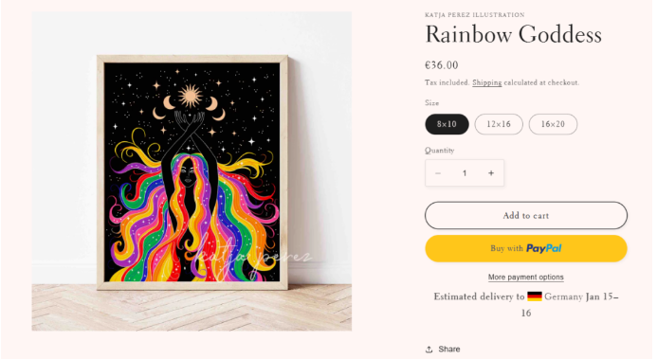Pick the 16×20 size option

(553, 124)
